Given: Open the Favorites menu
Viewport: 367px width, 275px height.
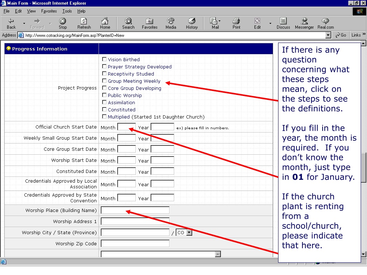Looking at the screenshot, I should 49,11.
